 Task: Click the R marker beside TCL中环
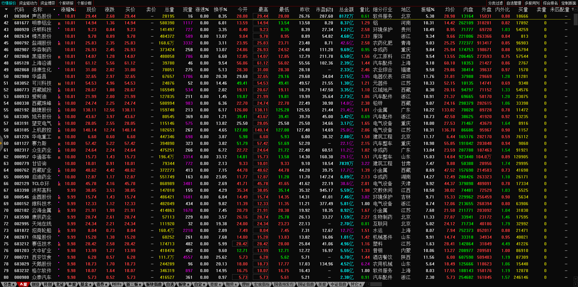(59, 184)
